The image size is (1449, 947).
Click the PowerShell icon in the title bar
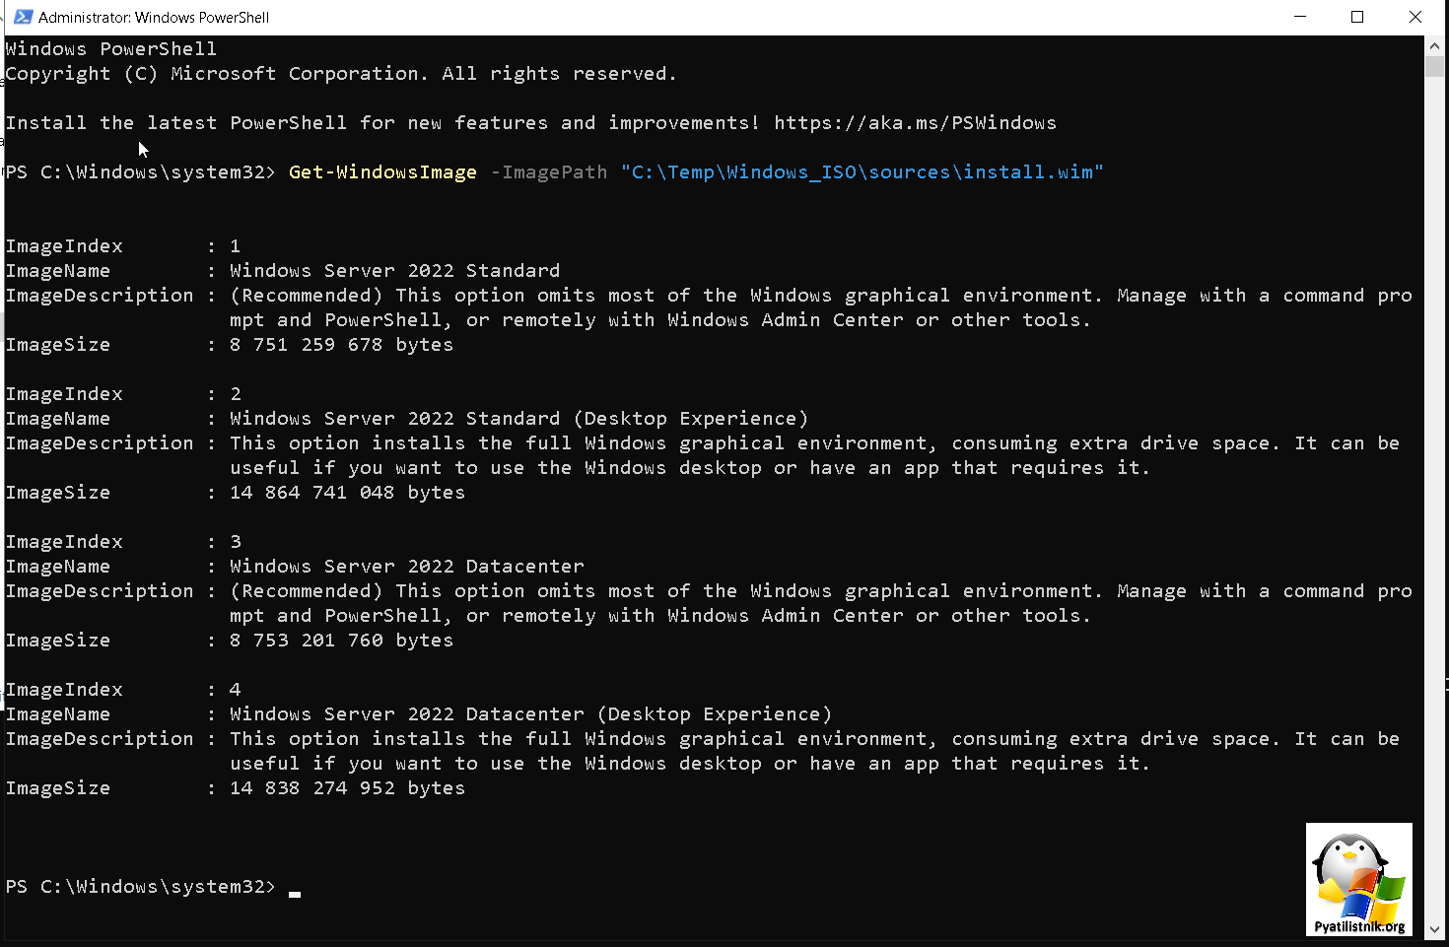(x=23, y=17)
